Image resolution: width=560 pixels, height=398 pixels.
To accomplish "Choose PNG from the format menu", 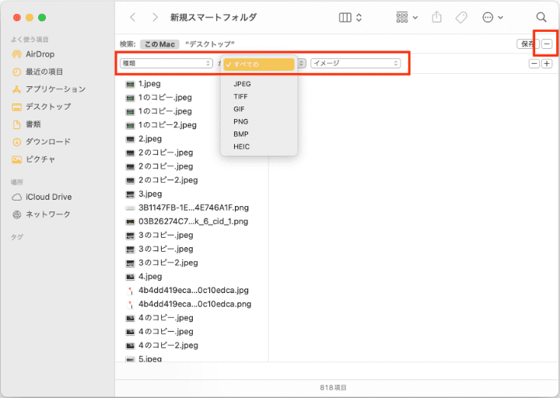I will pos(241,121).
